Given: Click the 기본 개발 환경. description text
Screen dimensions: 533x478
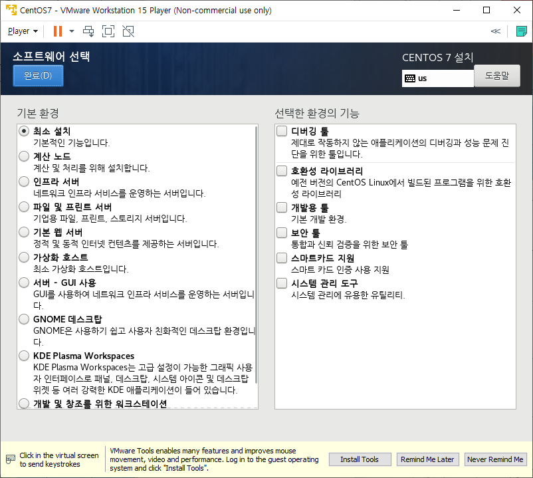Looking at the screenshot, I should click(319, 219).
